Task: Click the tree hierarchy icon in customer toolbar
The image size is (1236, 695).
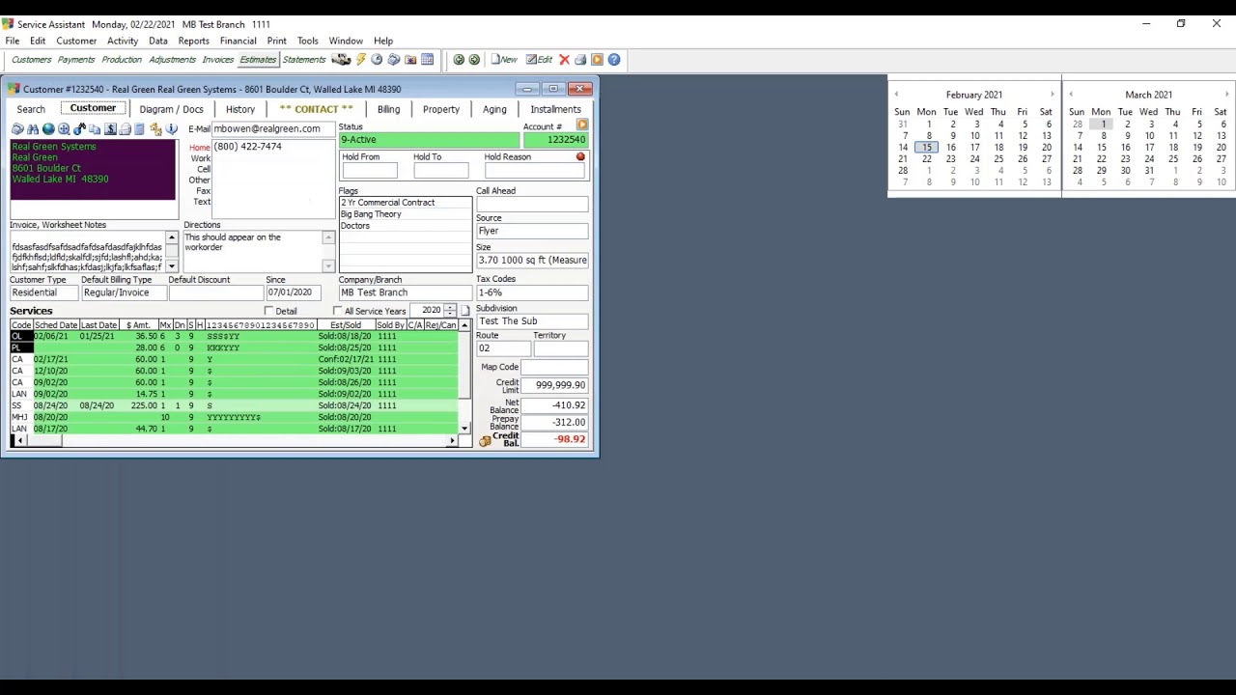Action: pyautogui.click(x=155, y=129)
